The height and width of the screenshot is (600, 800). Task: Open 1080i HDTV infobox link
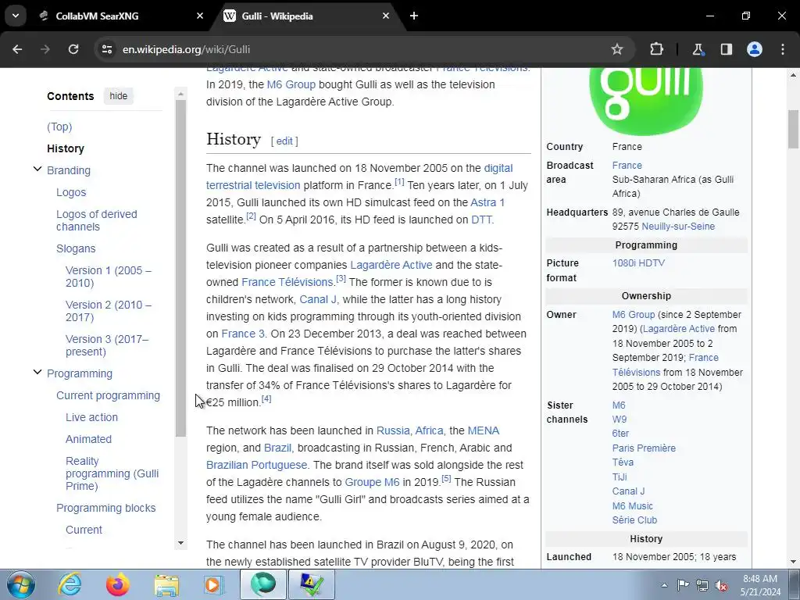click(x=638, y=263)
